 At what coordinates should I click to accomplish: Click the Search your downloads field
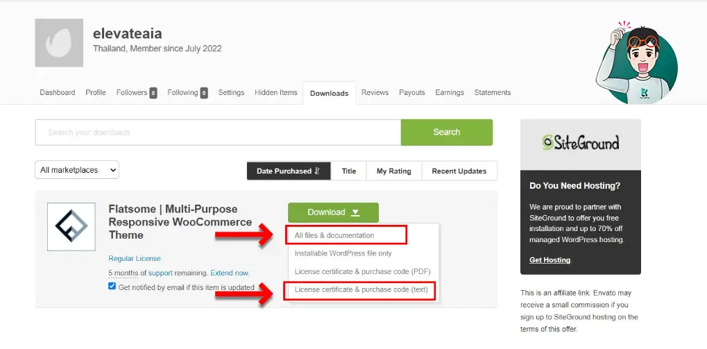[x=219, y=132]
